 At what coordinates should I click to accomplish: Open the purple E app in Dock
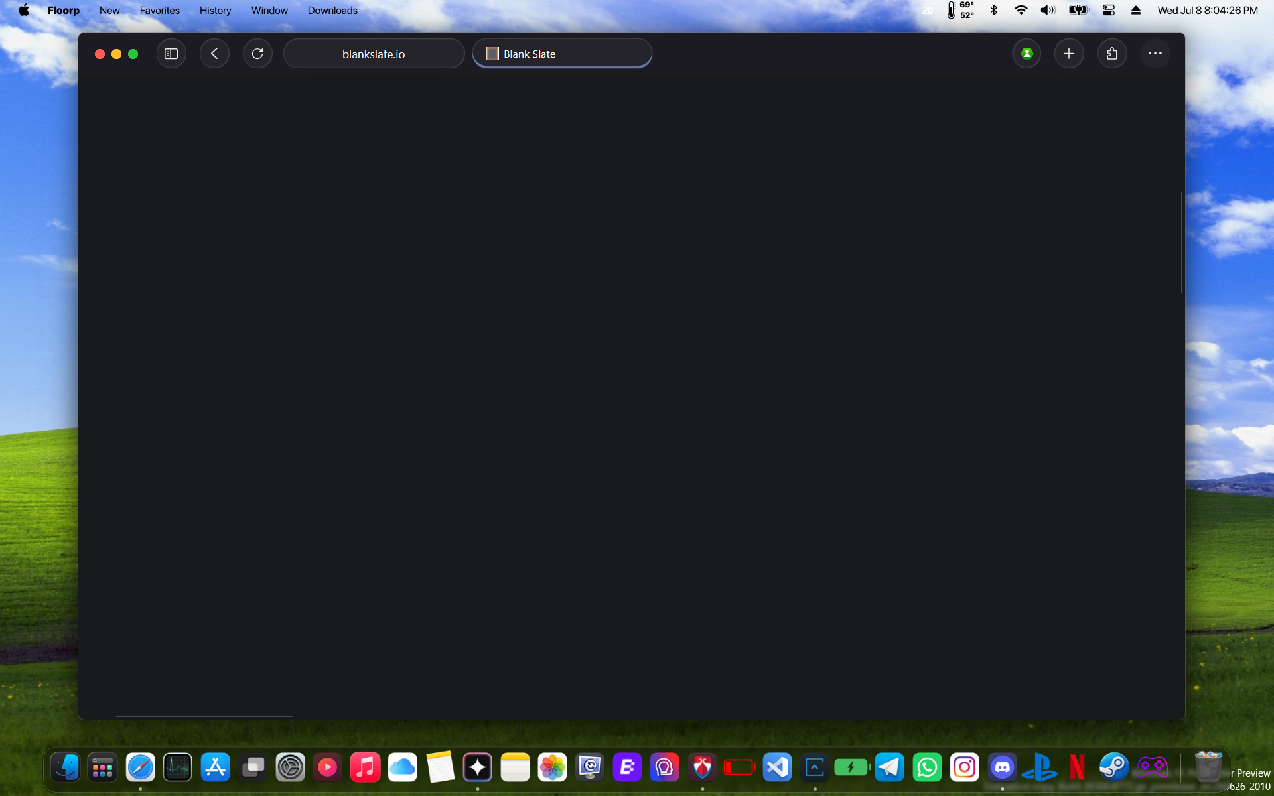[627, 767]
